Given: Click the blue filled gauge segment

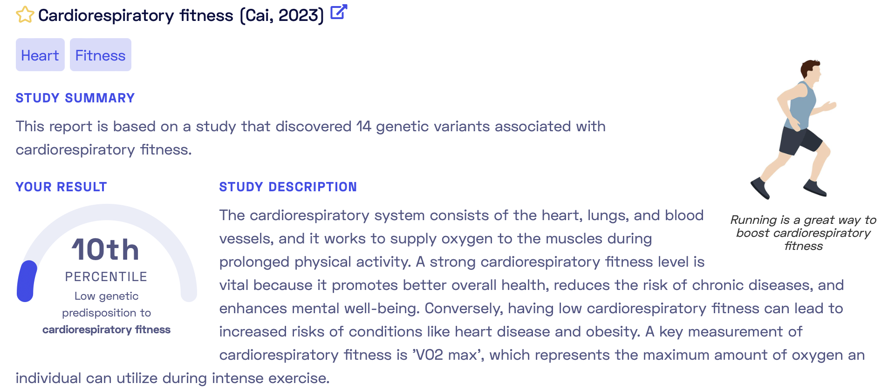Looking at the screenshot, I should 27,281.
